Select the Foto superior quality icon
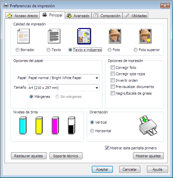 pos(145,36)
